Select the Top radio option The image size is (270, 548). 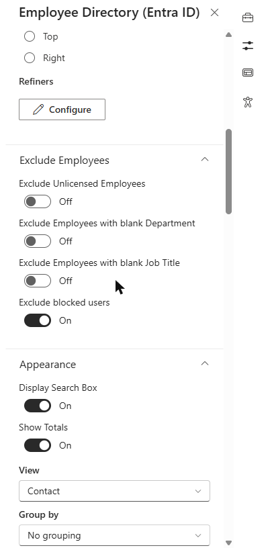(x=30, y=36)
